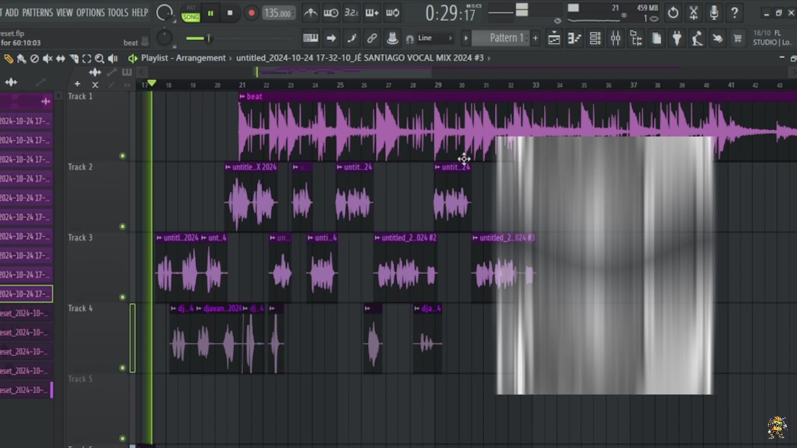Open the TOOLS menu

coord(117,12)
